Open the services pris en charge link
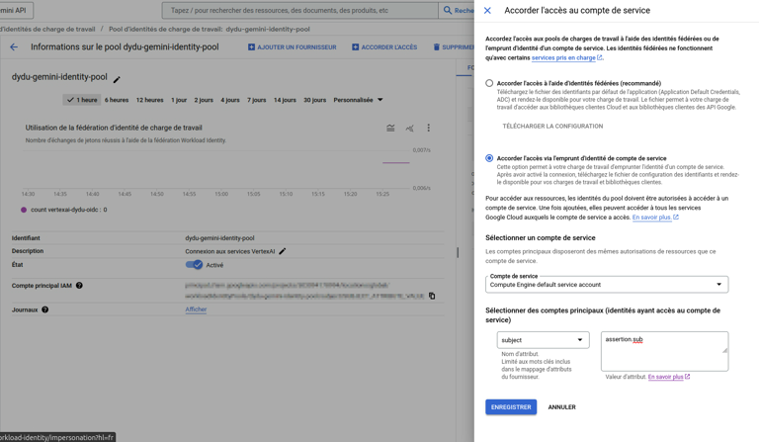This screenshot has height=442, width=759. [x=564, y=58]
